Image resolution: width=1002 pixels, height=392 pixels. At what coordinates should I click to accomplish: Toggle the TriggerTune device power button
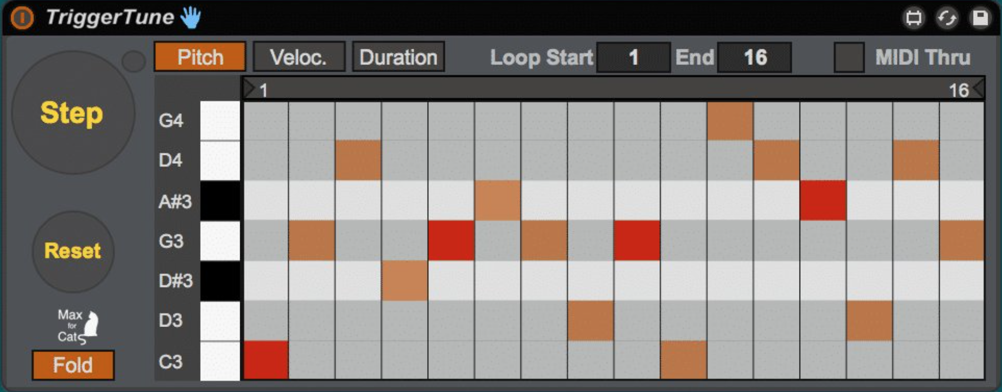(22, 18)
